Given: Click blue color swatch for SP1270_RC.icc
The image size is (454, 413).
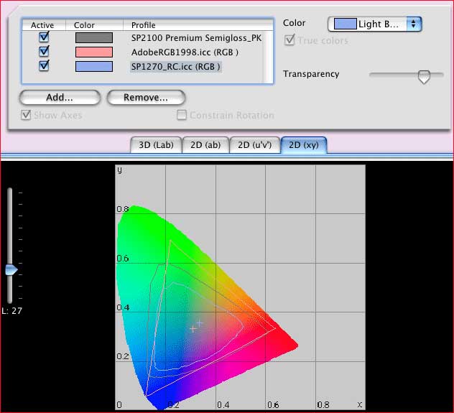Looking at the screenshot, I should click(93, 66).
